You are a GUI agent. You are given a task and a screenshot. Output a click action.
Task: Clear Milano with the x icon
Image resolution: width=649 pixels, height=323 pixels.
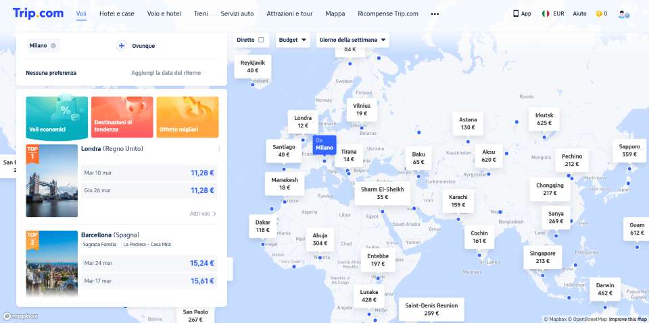[53, 46]
